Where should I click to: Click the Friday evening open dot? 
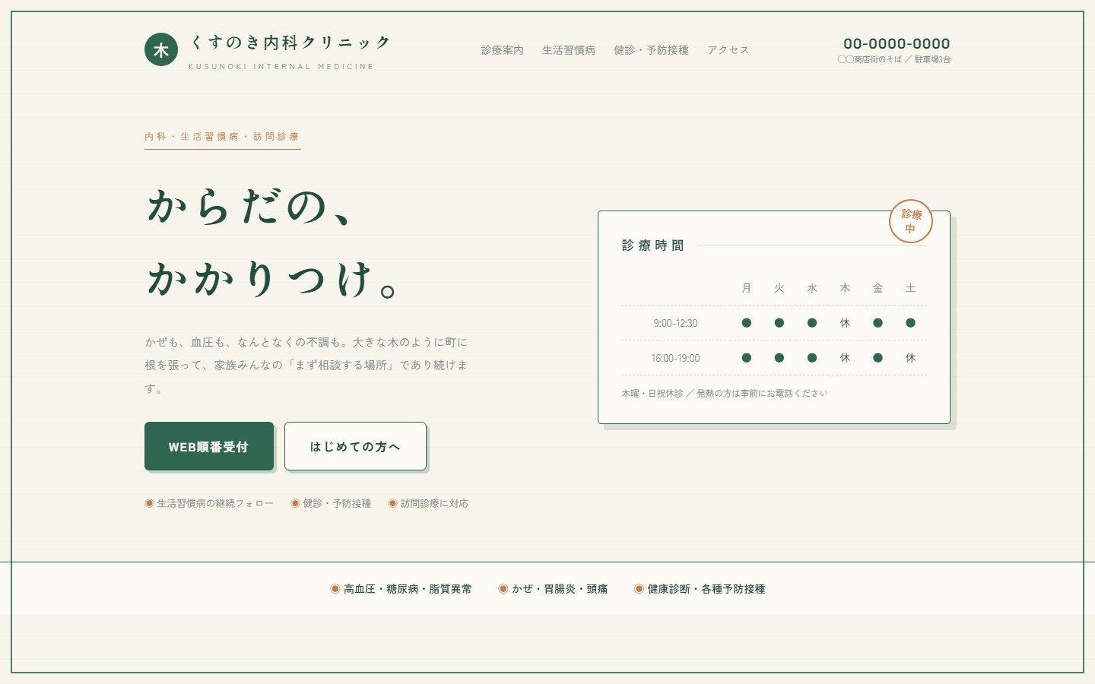[x=878, y=358]
